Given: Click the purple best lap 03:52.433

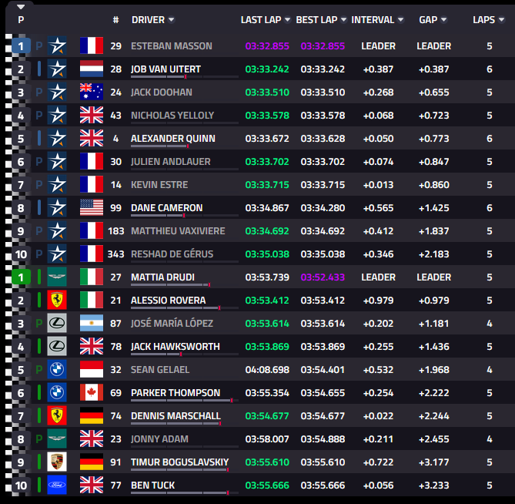Looking at the screenshot, I should (x=323, y=277).
